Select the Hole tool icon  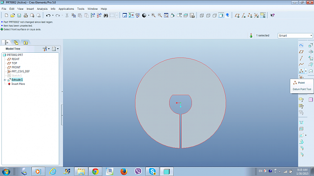click(x=301, y=122)
